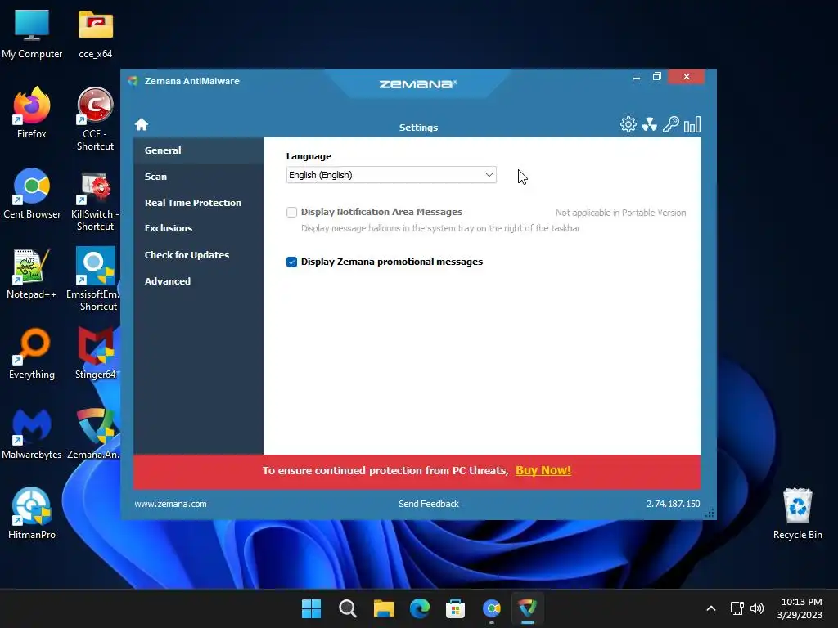Open File Explorer from the taskbar
838x628 pixels.
click(383, 608)
